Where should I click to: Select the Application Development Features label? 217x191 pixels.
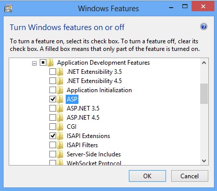103,63
